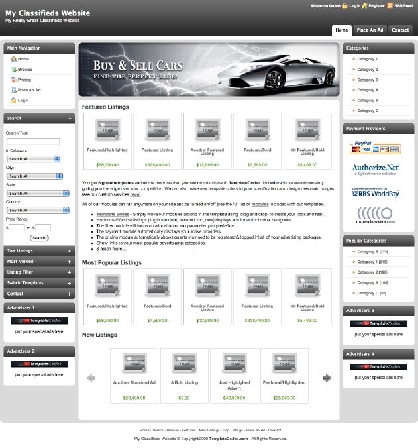Open the State dropdown
The width and height of the screenshot is (418, 448).
38,193
